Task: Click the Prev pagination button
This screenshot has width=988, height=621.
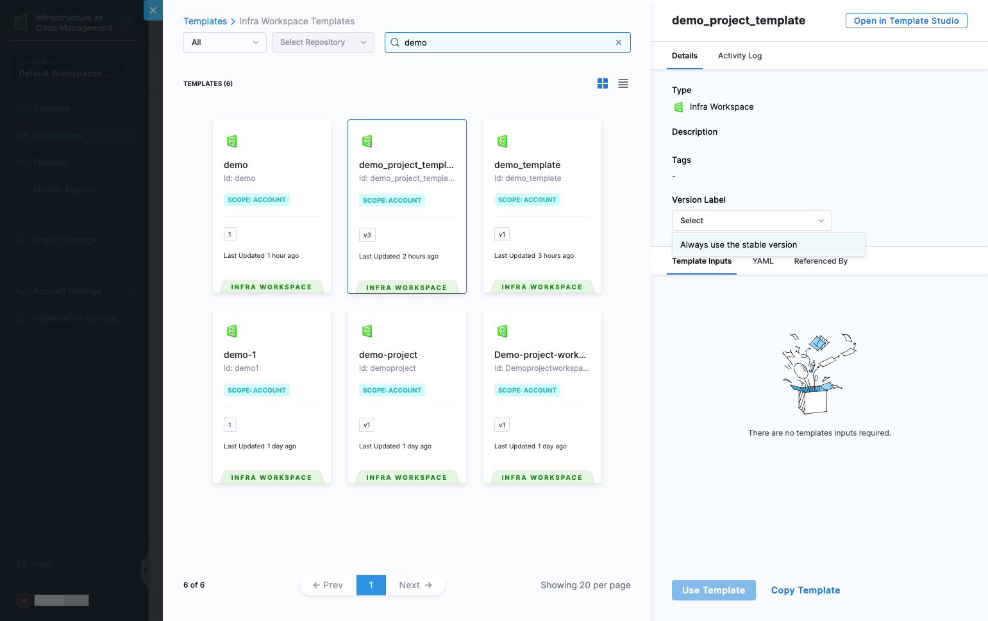Action: (328, 585)
